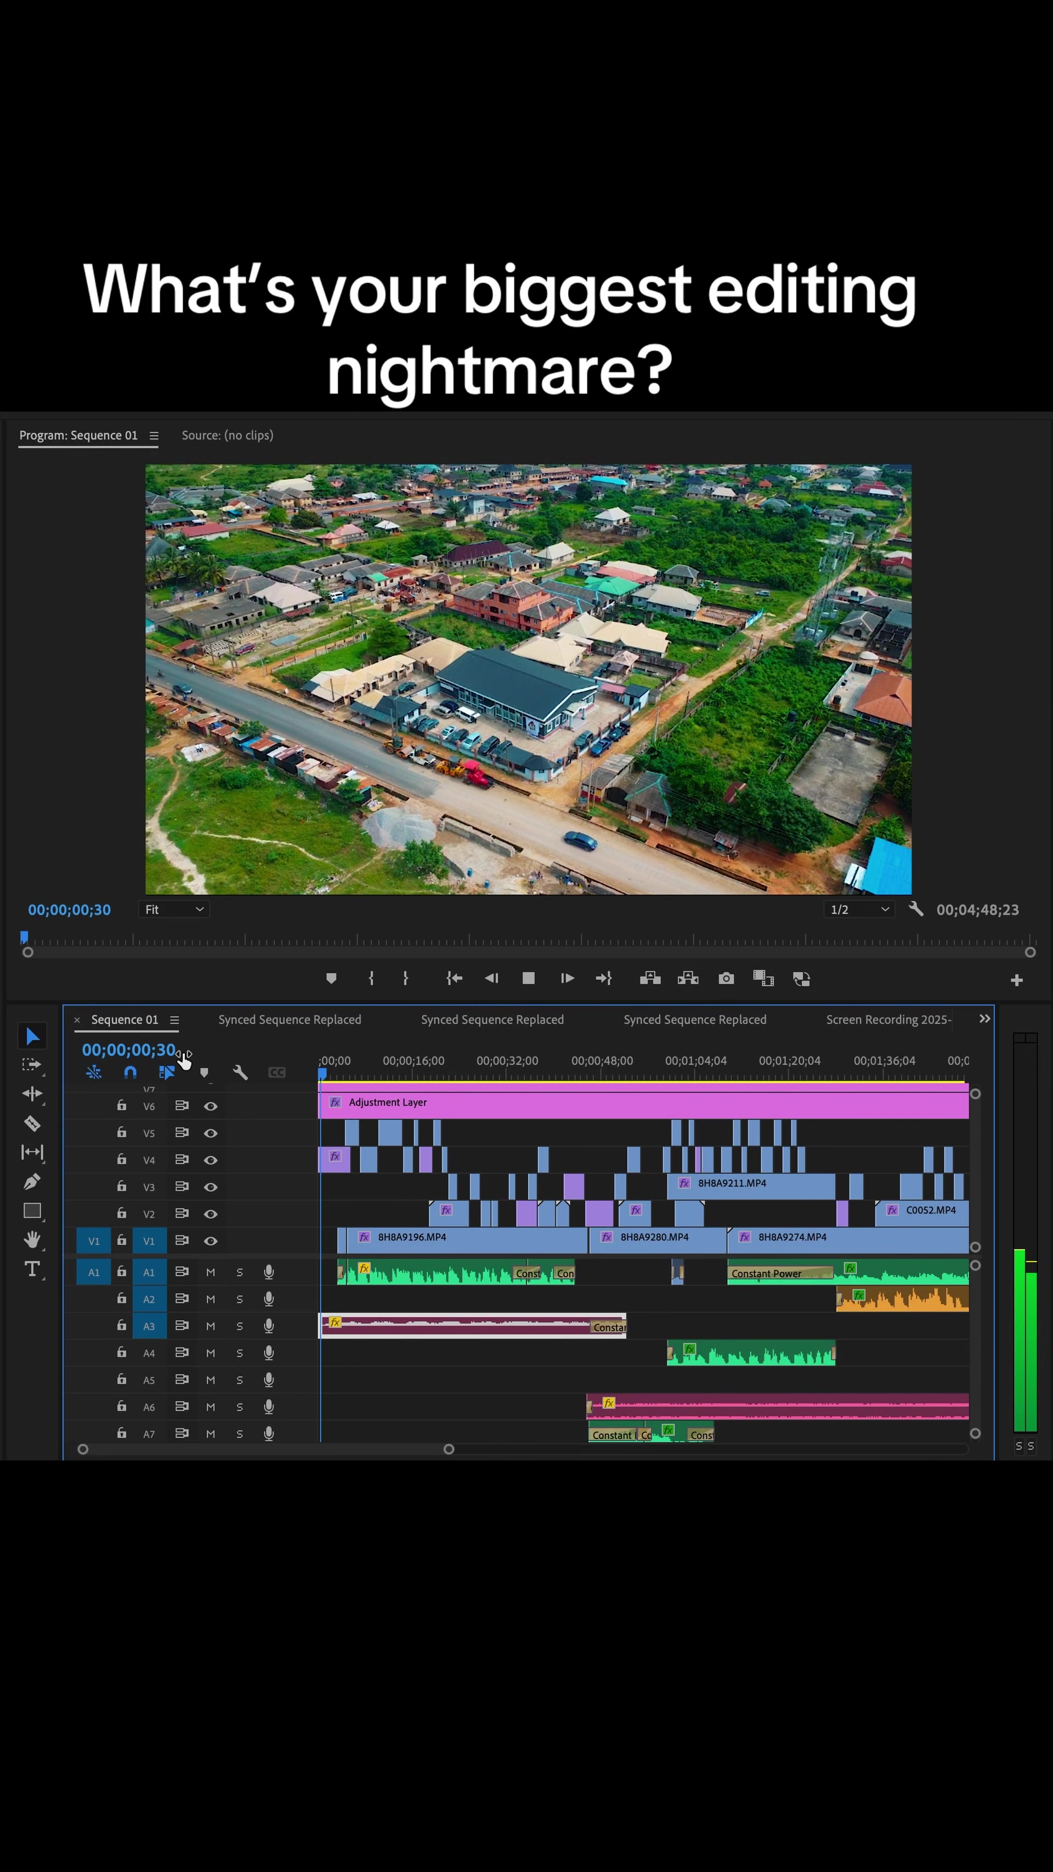Image resolution: width=1053 pixels, height=1872 pixels.
Task: Mute audio track A6
Action: (x=211, y=1408)
